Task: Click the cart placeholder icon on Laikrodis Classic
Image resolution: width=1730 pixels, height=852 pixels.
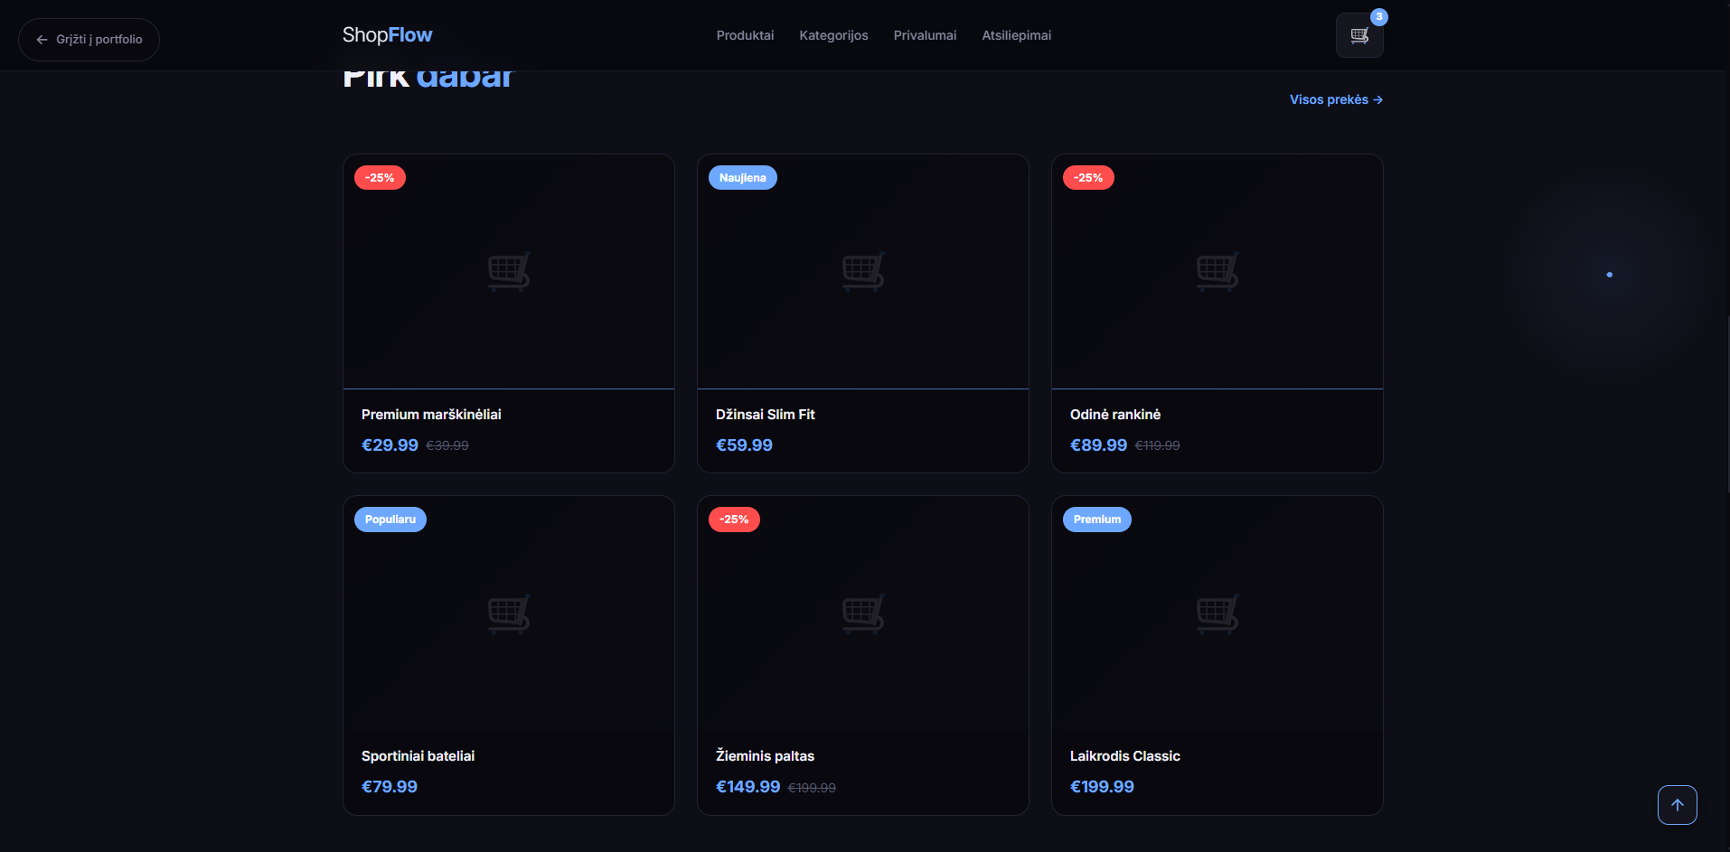Action: (x=1217, y=613)
